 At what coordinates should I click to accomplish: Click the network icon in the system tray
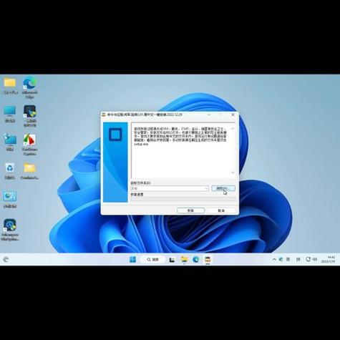point(308,259)
